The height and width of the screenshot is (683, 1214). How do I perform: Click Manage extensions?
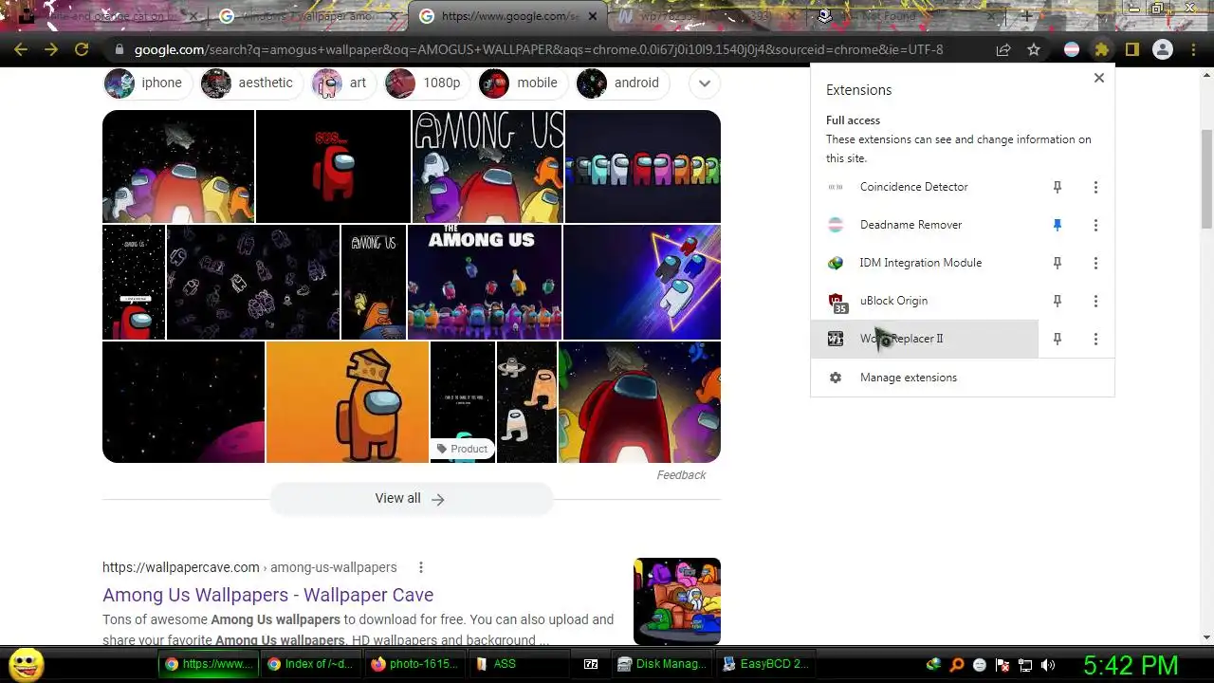962,378
